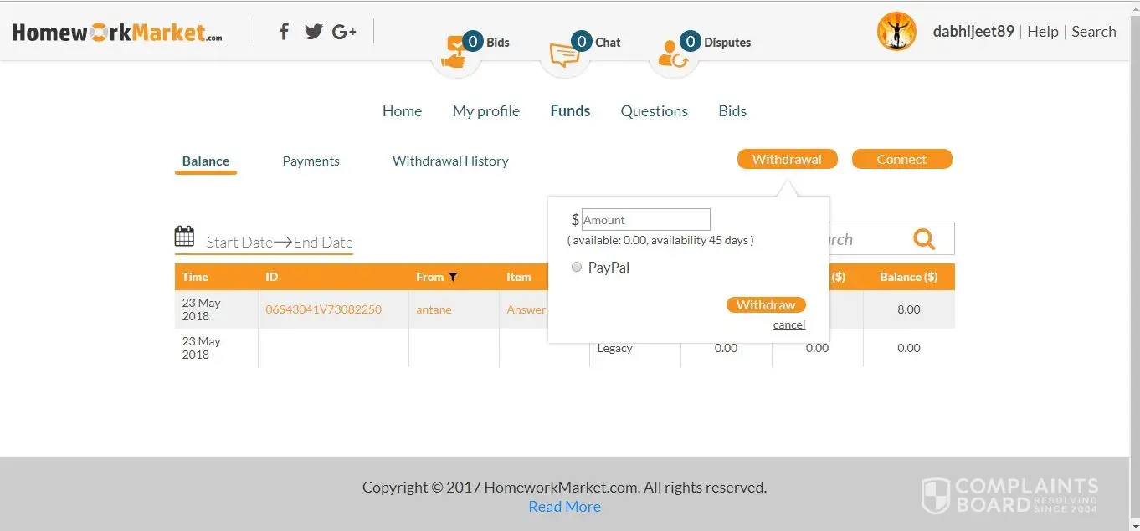Visit the Facebook page icon
The width and height of the screenshot is (1140, 531).
pyautogui.click(x=284, y=32)
